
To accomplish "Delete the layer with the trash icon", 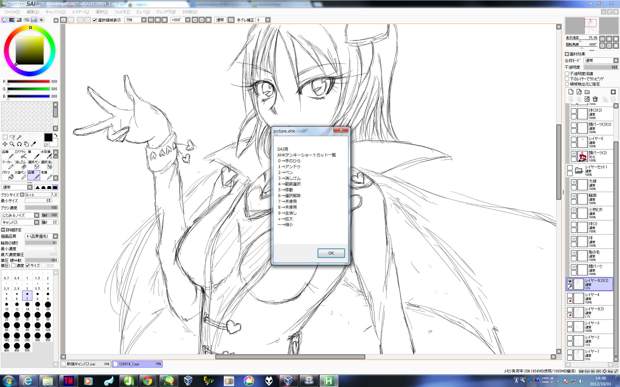I will click(x=595, y=99).
